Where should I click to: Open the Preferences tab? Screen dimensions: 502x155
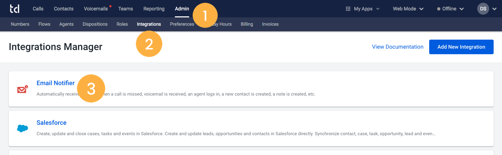[x=182, y=24]
